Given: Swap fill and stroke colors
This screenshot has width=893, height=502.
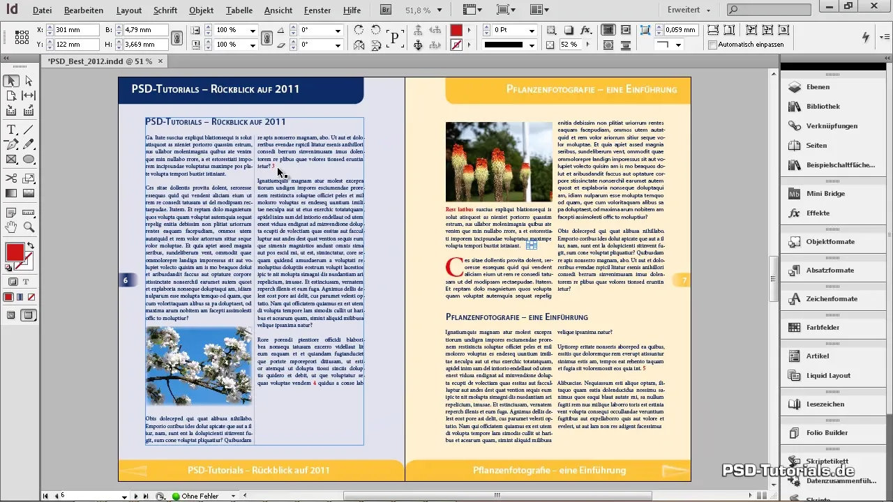Looking at the screenshot, I should pos(31,247).
